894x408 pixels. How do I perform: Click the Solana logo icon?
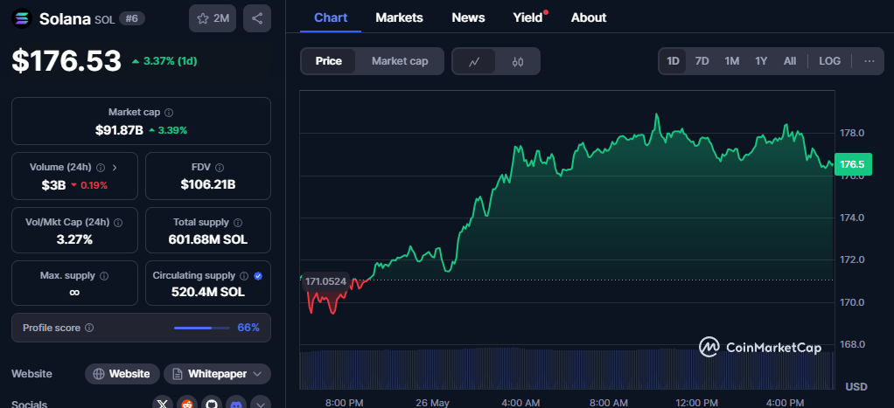click(x=22, y=18)
